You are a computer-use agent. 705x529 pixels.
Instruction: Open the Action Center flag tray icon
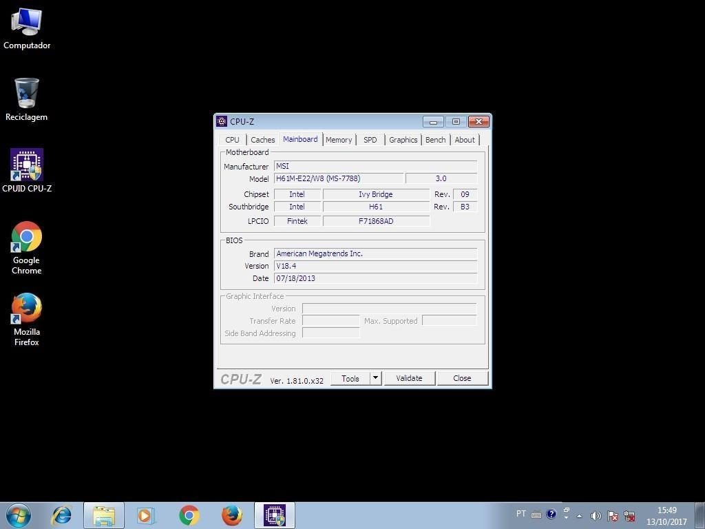point(612,516)
